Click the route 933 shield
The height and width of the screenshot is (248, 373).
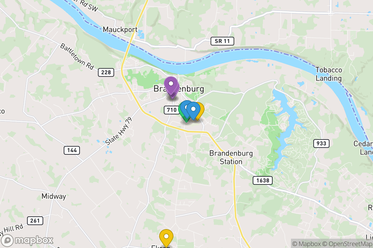pos(321,143)
